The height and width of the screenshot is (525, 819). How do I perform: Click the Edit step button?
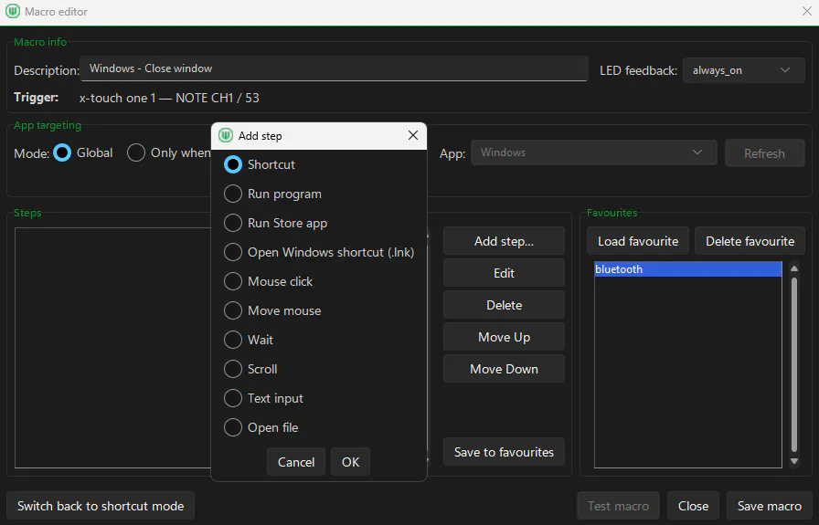point(504,273)
